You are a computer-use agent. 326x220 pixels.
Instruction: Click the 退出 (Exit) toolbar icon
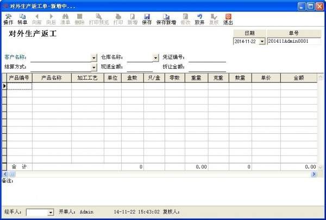[228, 19]
